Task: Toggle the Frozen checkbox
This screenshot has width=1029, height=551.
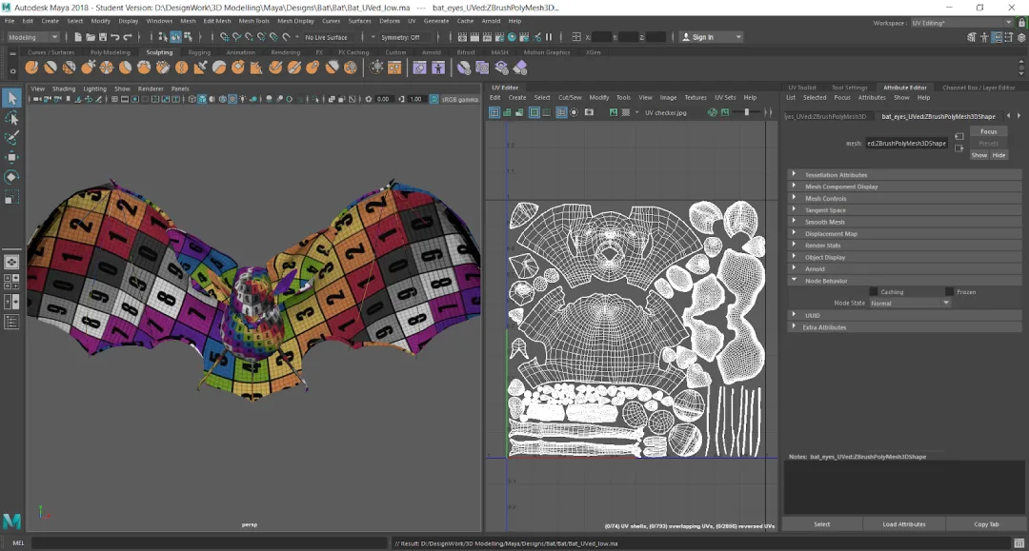Action: pyautogui.click(x=949, y=291)
